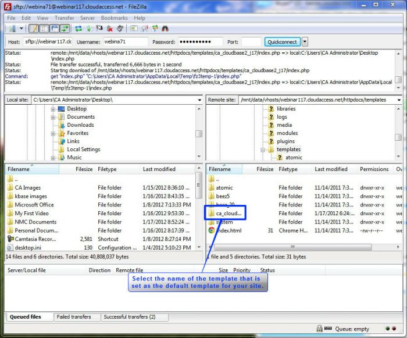Cancel the current operation via flag icon
The width and height of the screenshot is (407, 338).
99,29
